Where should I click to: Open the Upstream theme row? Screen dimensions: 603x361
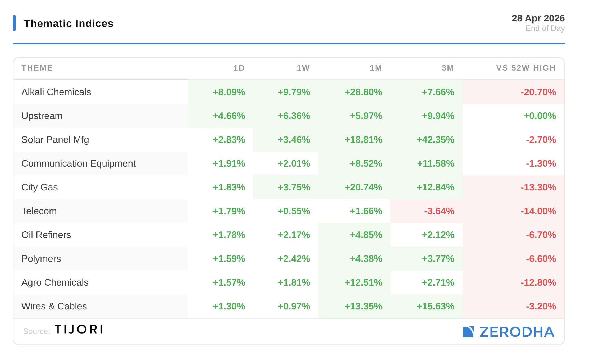point(42,116)
